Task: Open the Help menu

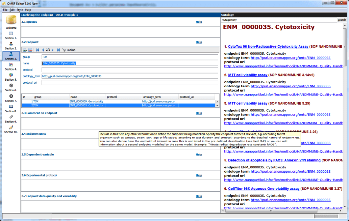Action: click(28, 10)
